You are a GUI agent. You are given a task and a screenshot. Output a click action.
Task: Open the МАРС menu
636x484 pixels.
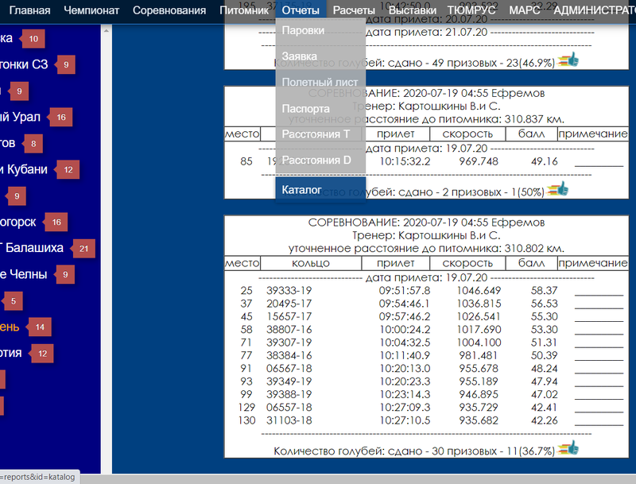[x=525, y=10]
